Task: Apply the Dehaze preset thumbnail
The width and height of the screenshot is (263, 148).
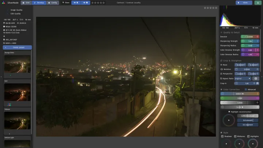Action: coord(17,121)
